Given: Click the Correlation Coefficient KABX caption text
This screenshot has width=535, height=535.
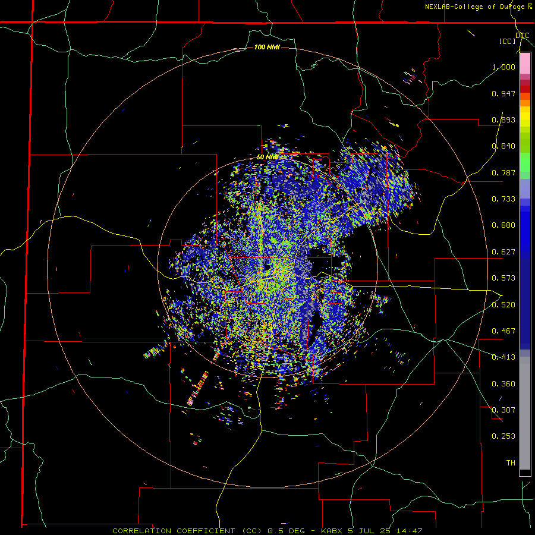Looking at the screenshot, I should tap(267, 531).
